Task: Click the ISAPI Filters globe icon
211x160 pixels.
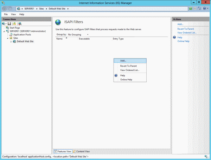Action: (58, 22)
